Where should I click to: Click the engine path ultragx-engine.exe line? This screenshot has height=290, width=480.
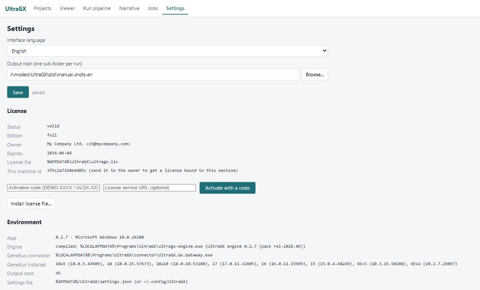[180, 246]
